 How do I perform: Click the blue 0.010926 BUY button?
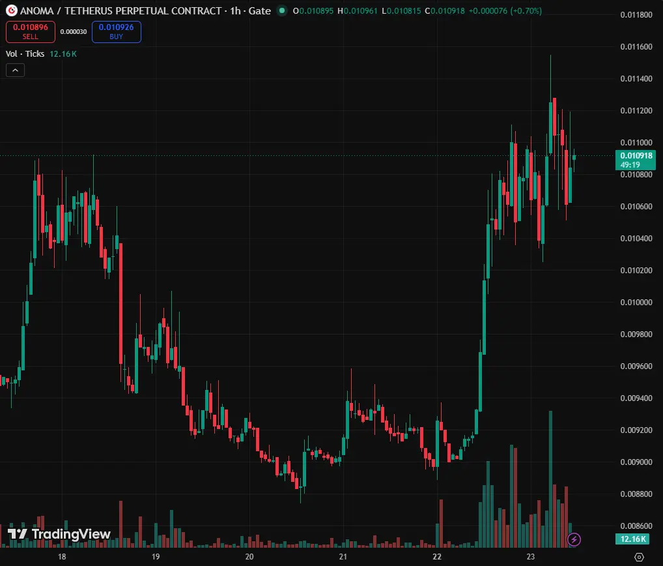(x=117, y=32)
